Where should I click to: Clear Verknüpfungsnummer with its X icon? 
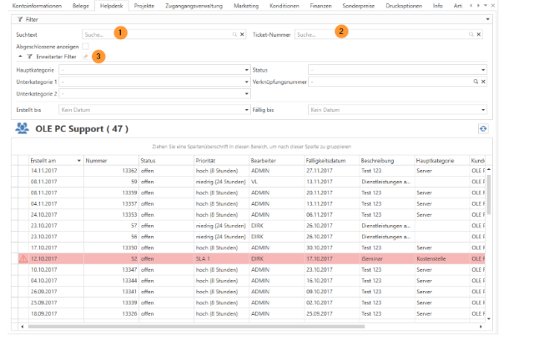482,82
